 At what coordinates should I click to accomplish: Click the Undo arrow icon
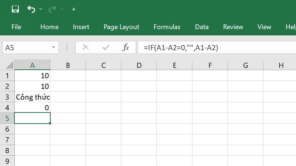(x=31, y=8)
